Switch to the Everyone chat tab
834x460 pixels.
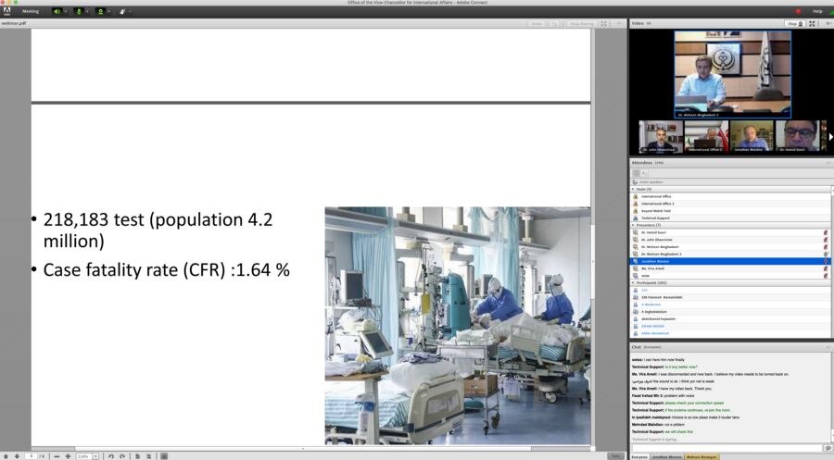639,457
